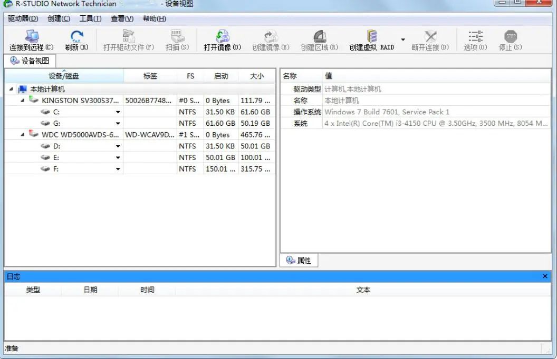The height and width of the screenshot is (359, 557).
Task: Click the Refresh (刷新) toolbar icon
Action: coord(76,36)
